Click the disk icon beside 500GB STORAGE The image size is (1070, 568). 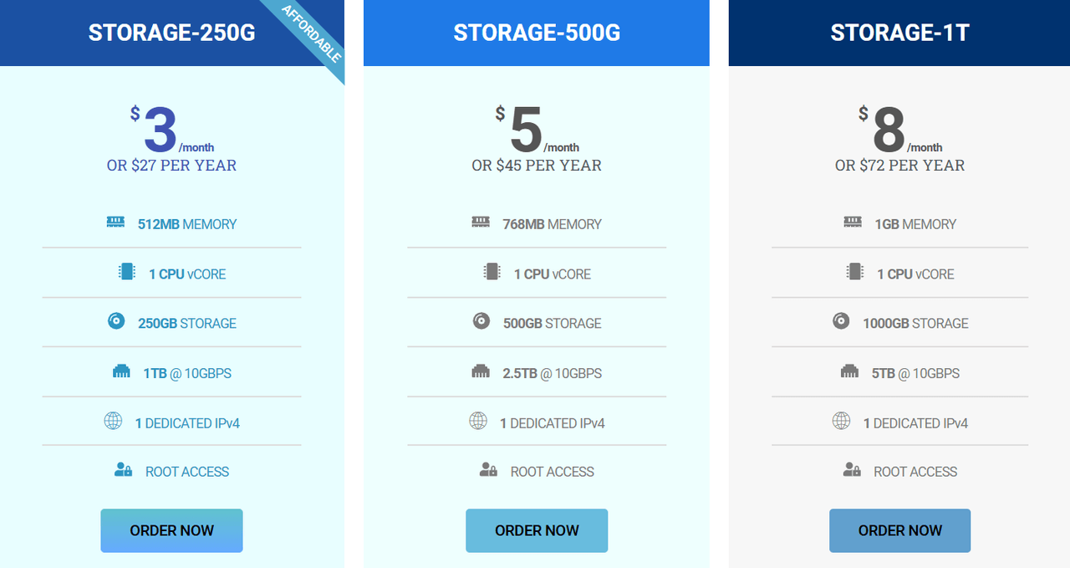tap(481, 320)
